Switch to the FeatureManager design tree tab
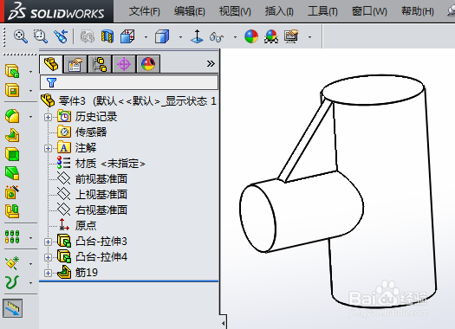This screenshot has height=329, width=455. pyautogui.click(x=51, y=64)
